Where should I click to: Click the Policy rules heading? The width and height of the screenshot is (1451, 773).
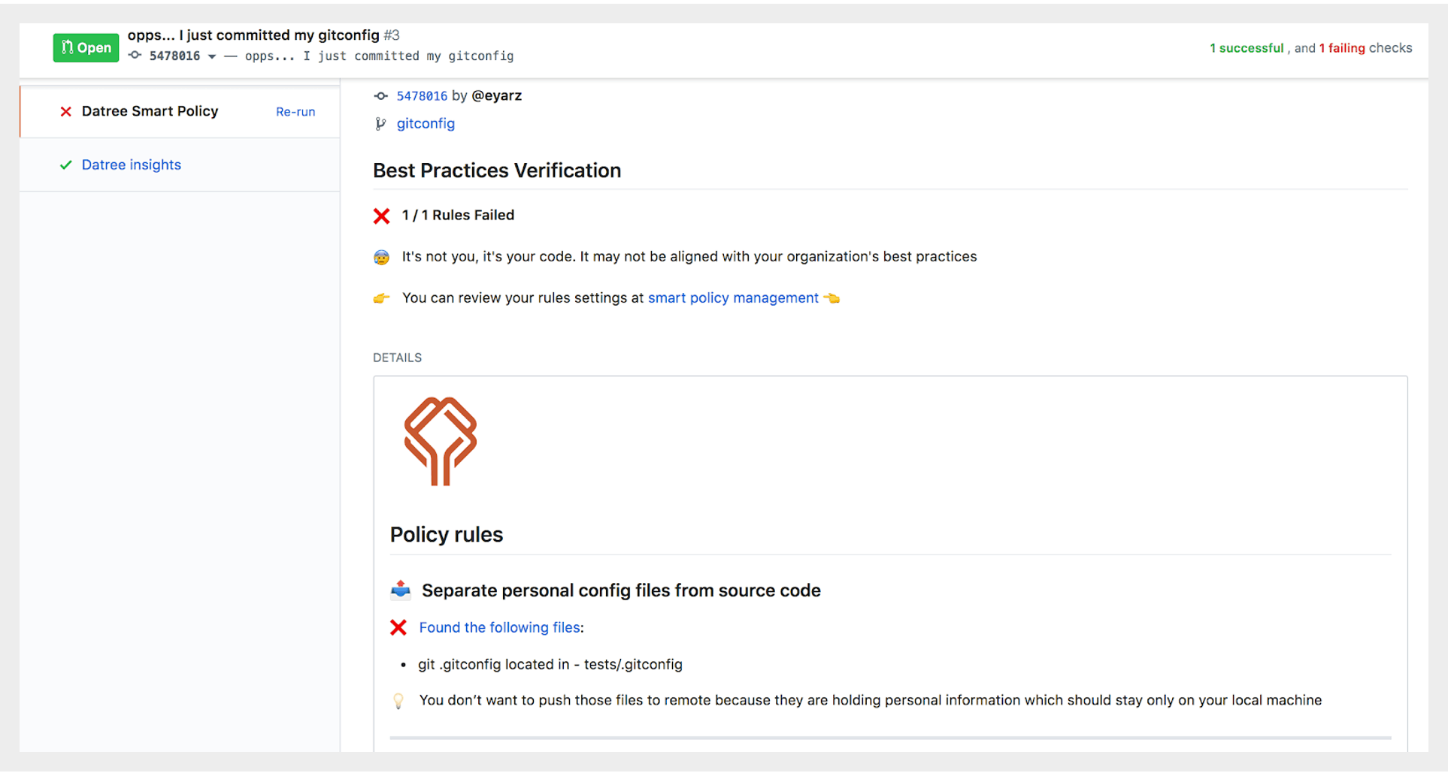click(447, 535)
